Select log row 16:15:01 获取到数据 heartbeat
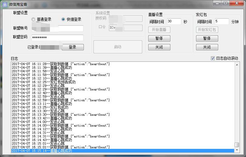This screenshot has width=246, height=157. coord(123,147)
